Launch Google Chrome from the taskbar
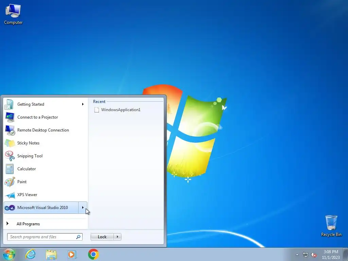The width and height of the screenshot is (348, 261). tap(93, 254)
